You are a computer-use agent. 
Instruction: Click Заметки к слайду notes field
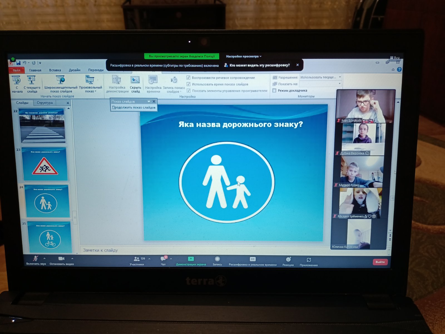[234, 250]
